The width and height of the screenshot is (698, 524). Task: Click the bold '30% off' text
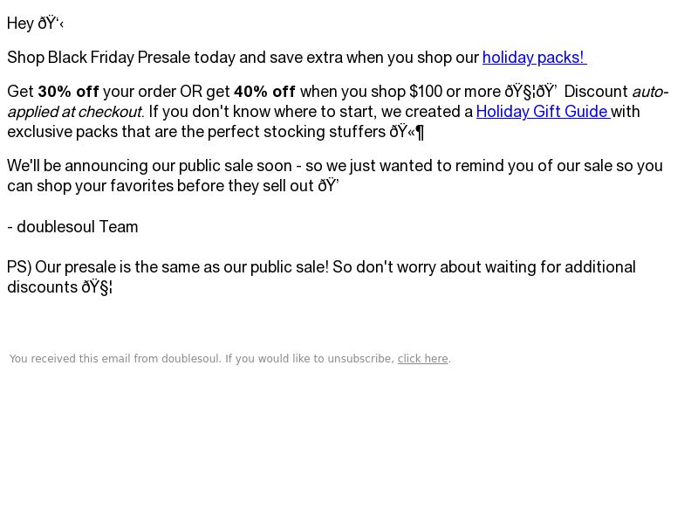[x=69, y=92]
